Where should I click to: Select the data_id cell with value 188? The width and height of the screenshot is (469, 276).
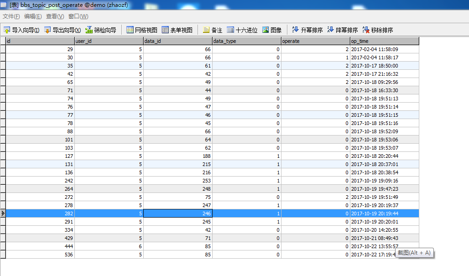point(178,156)
